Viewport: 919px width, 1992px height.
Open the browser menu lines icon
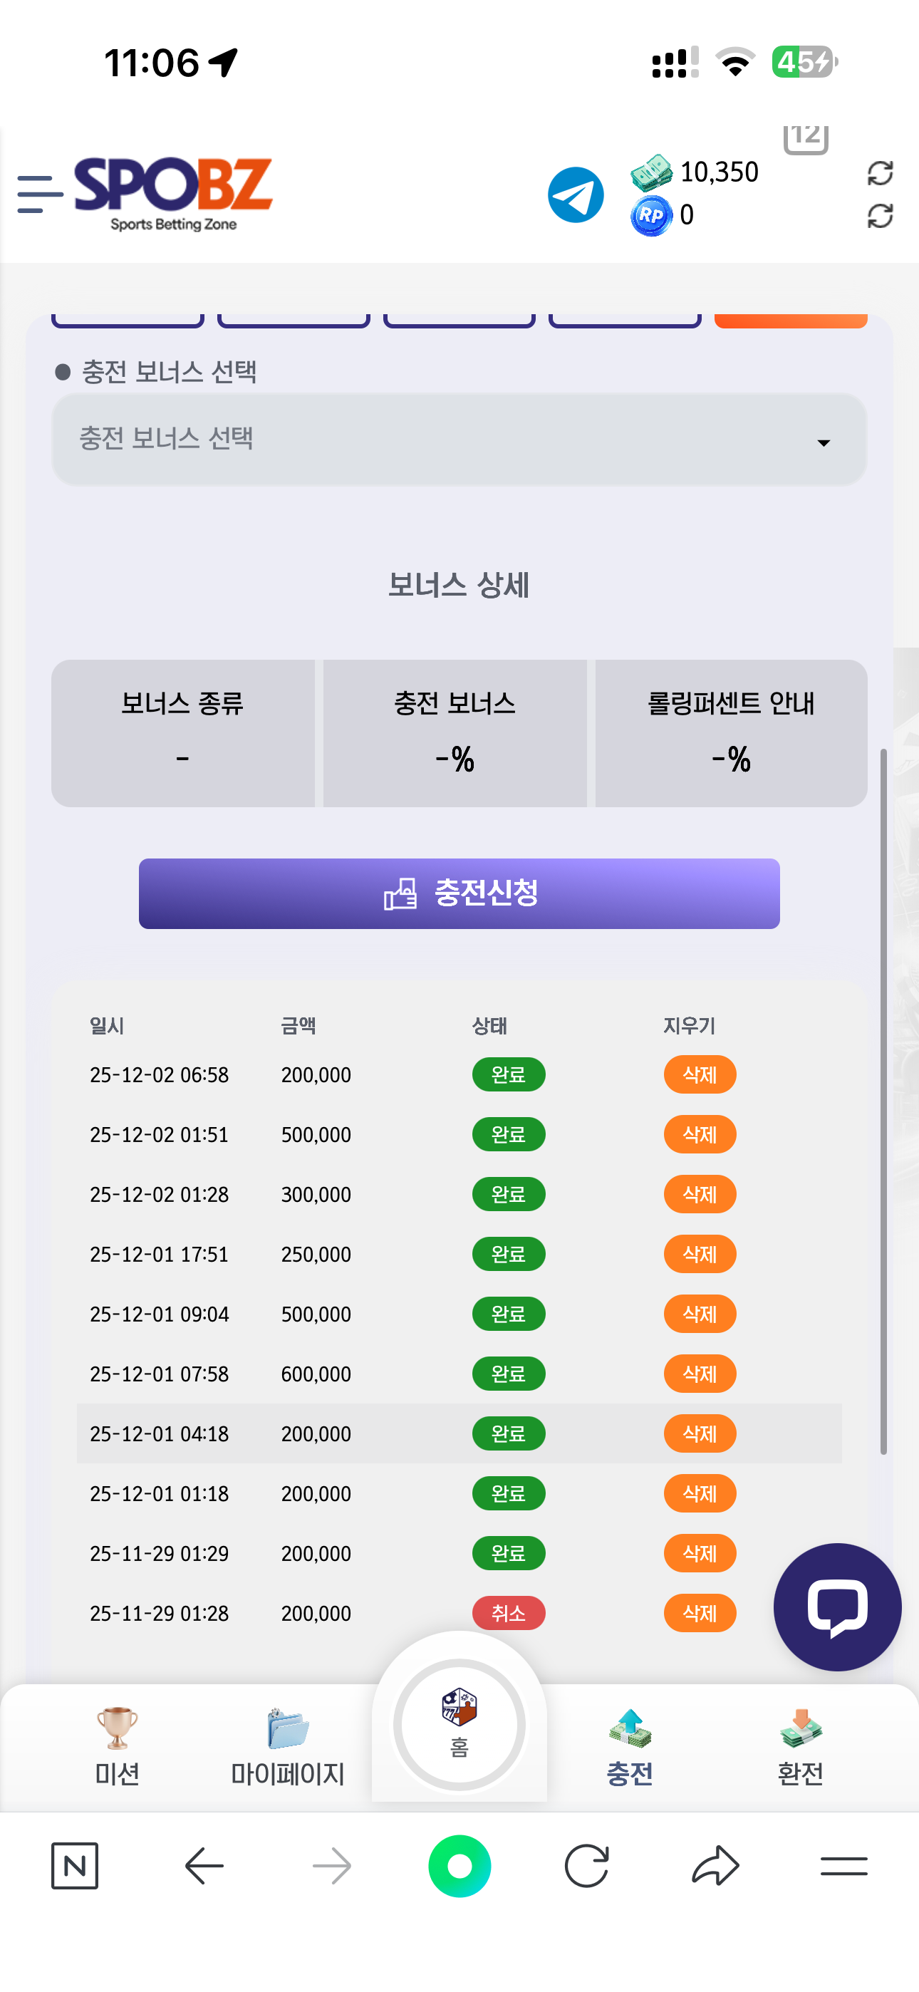(843, 1866)
